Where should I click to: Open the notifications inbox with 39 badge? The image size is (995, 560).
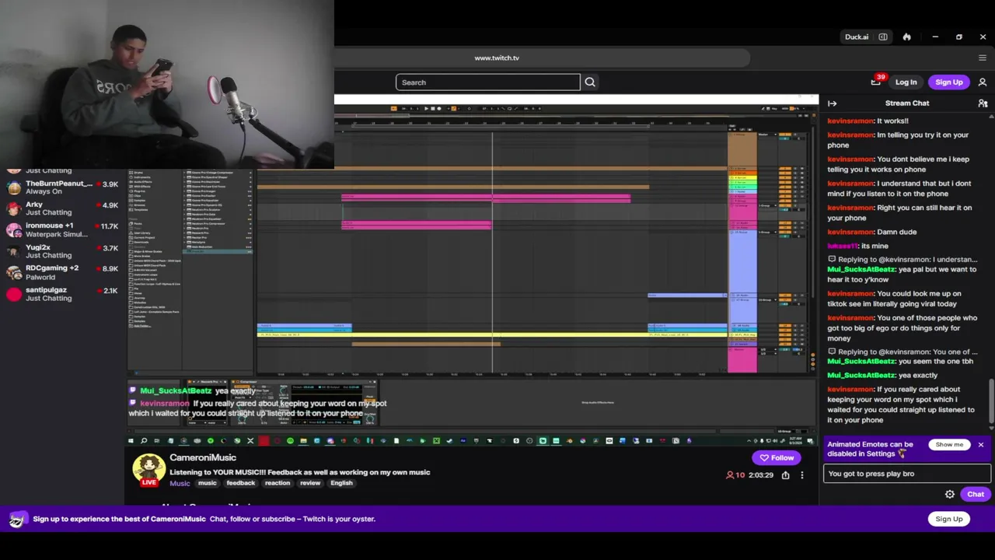click(877, 82)
